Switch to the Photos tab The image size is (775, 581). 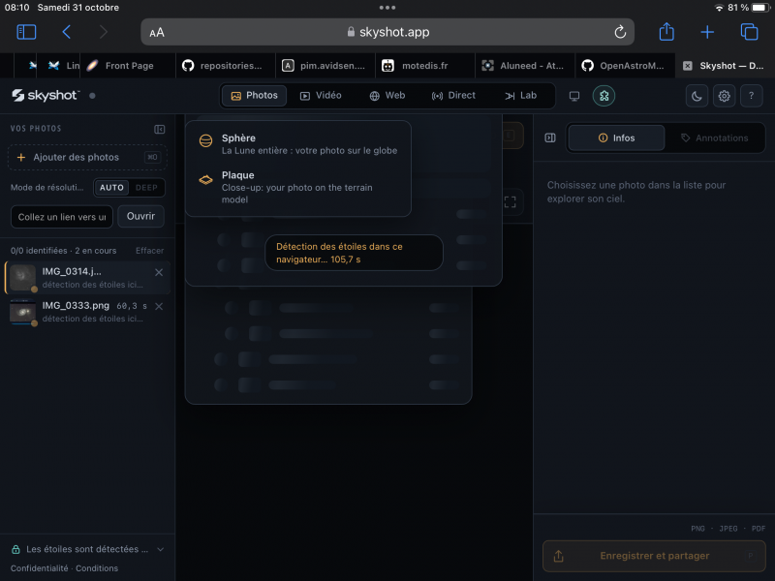pyautogui.click(x=254, y=95)
